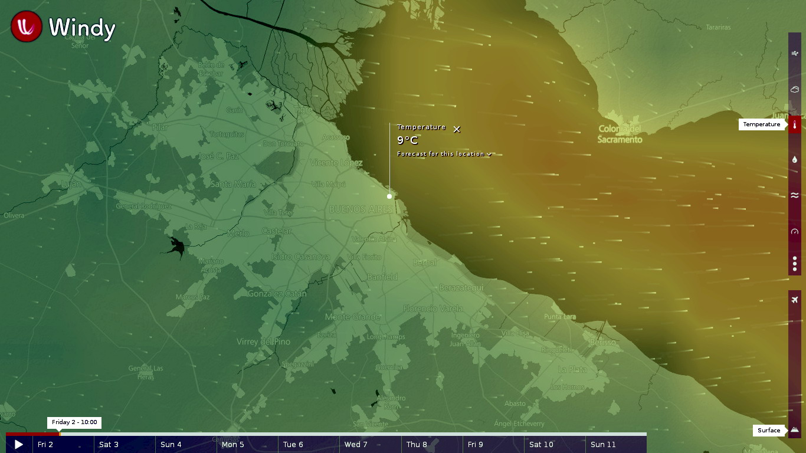Click Virrey del Pino map label
Screen dimensions: 806x453
pyautogui.click(x=264, y=342)
